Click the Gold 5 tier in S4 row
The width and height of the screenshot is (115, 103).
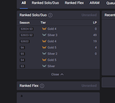(52, 60)
